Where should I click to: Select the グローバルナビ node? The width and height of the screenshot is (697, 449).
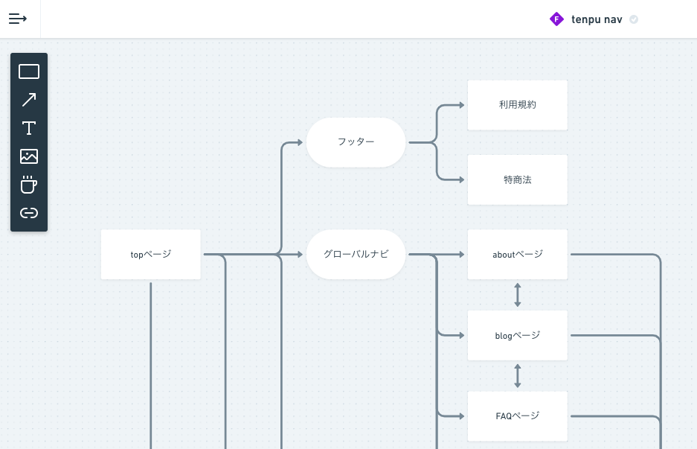(x=356, y=255)
